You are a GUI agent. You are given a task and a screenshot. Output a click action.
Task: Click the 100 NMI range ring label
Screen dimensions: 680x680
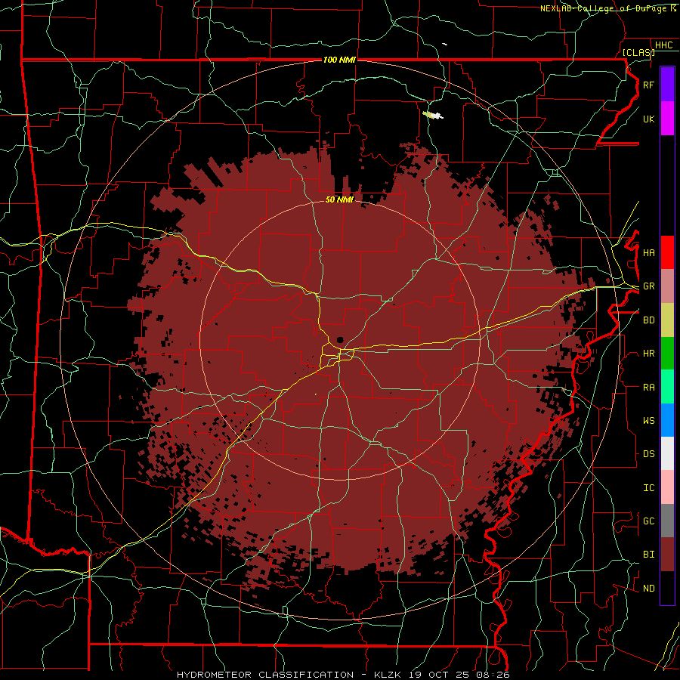coord(339,60)
